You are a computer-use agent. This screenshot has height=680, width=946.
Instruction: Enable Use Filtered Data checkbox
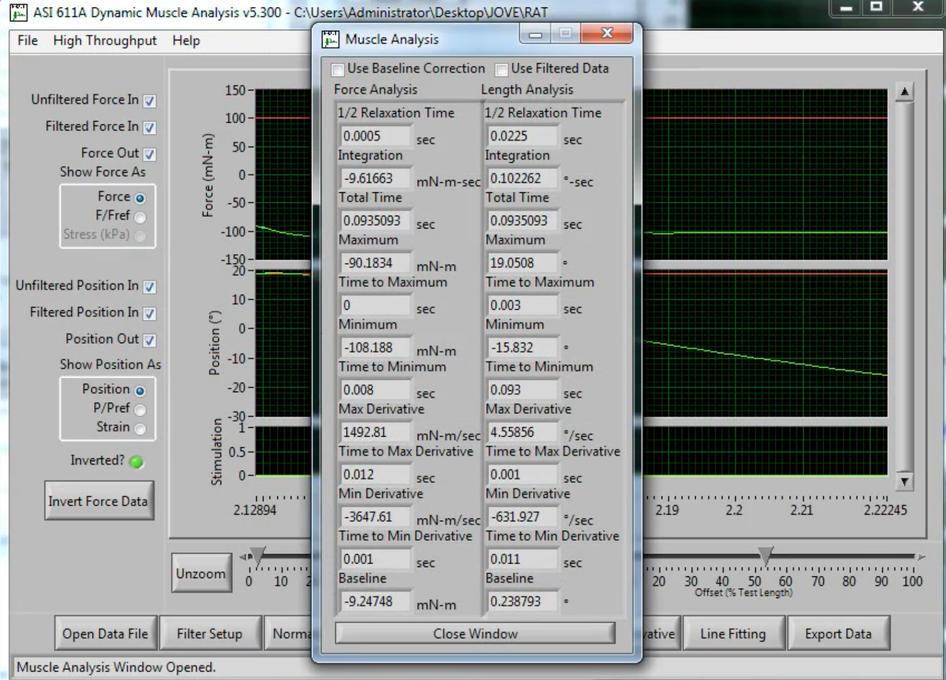pyautogui.click(x=501, y=70)
